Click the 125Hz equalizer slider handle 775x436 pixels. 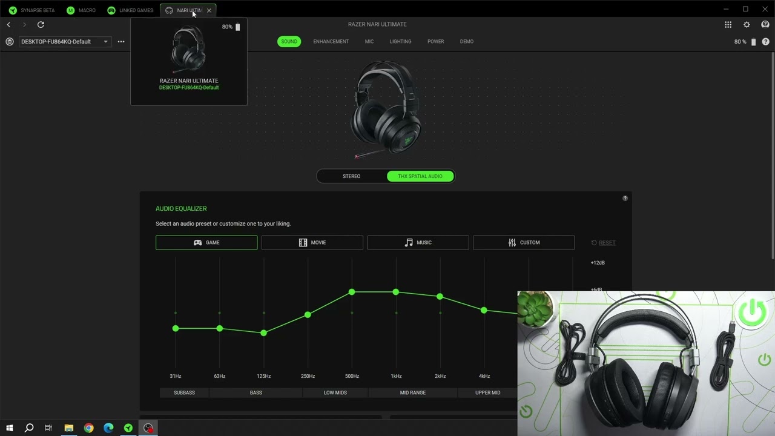click(263, 333)
